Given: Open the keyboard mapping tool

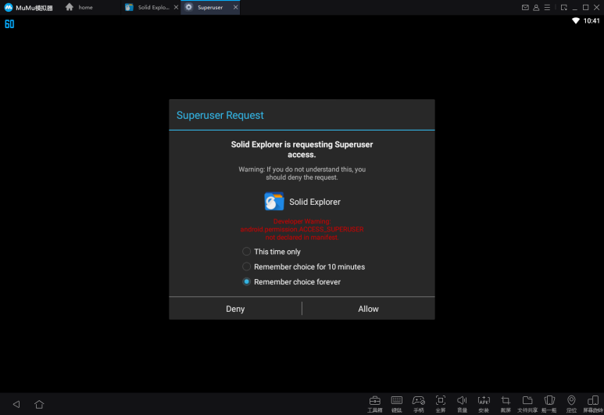Looking at the screenshot, I should pos(396,403).
